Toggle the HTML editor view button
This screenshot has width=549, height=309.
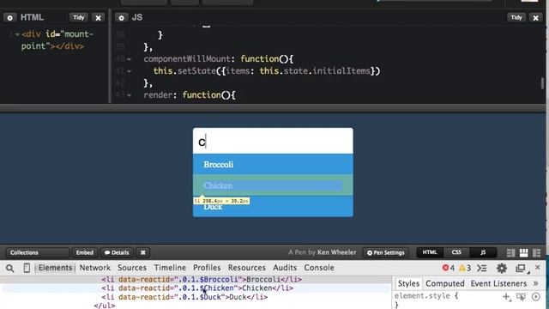tap(430, 252)
